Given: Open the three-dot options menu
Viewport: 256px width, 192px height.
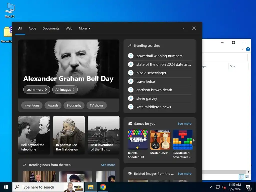Looking at the screenshot, I should 183,28.
